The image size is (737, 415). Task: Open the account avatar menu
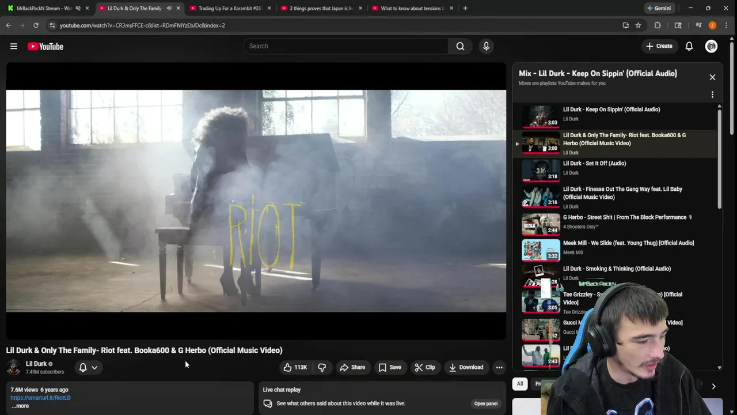tap(711, 46)
